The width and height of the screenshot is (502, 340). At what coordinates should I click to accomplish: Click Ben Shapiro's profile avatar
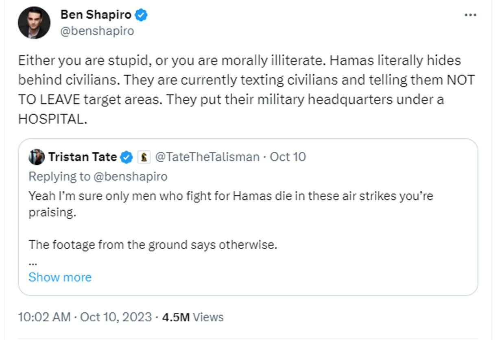(34, 23)
